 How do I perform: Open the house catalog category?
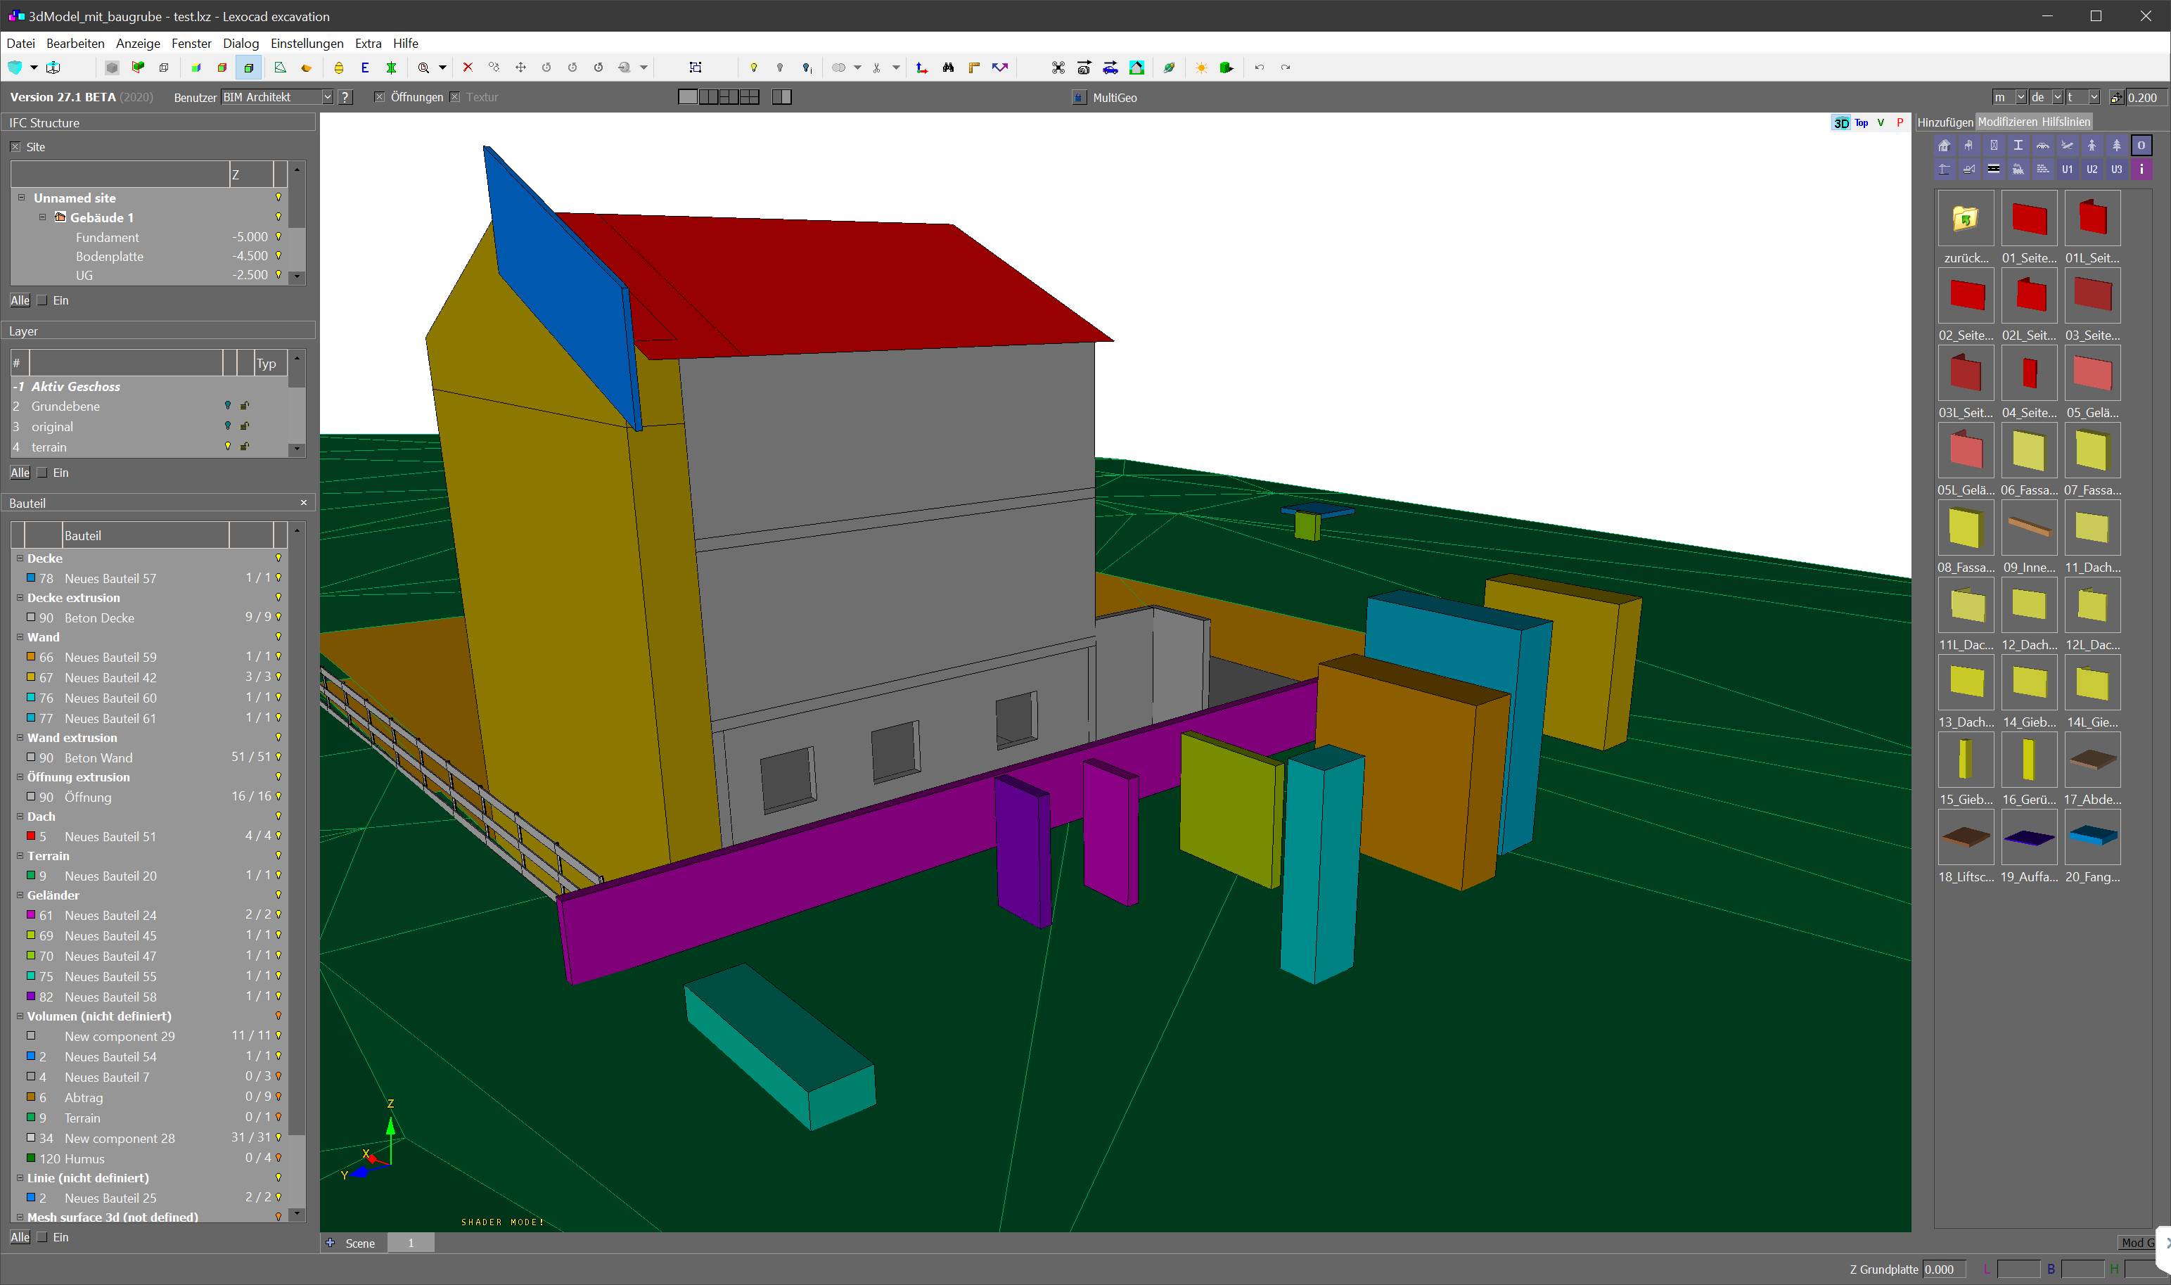pyautogui.click(x=1945, y=146)
